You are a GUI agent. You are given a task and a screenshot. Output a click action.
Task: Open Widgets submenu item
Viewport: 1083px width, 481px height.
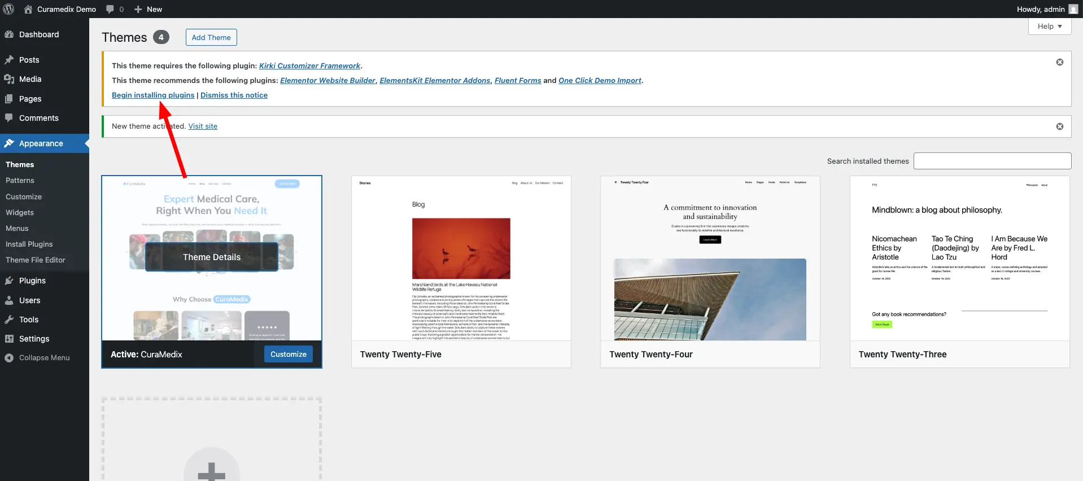(20, 212)
